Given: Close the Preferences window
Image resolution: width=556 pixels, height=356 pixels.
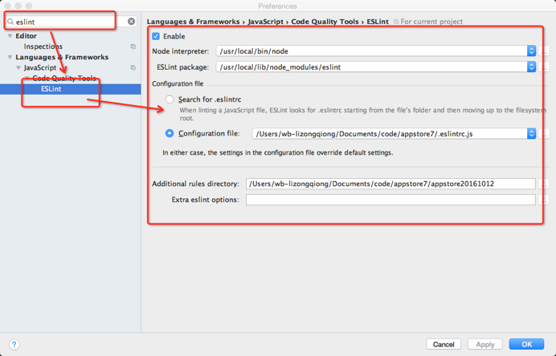Looking at the screenshot, I should click(x=7, y=6).
